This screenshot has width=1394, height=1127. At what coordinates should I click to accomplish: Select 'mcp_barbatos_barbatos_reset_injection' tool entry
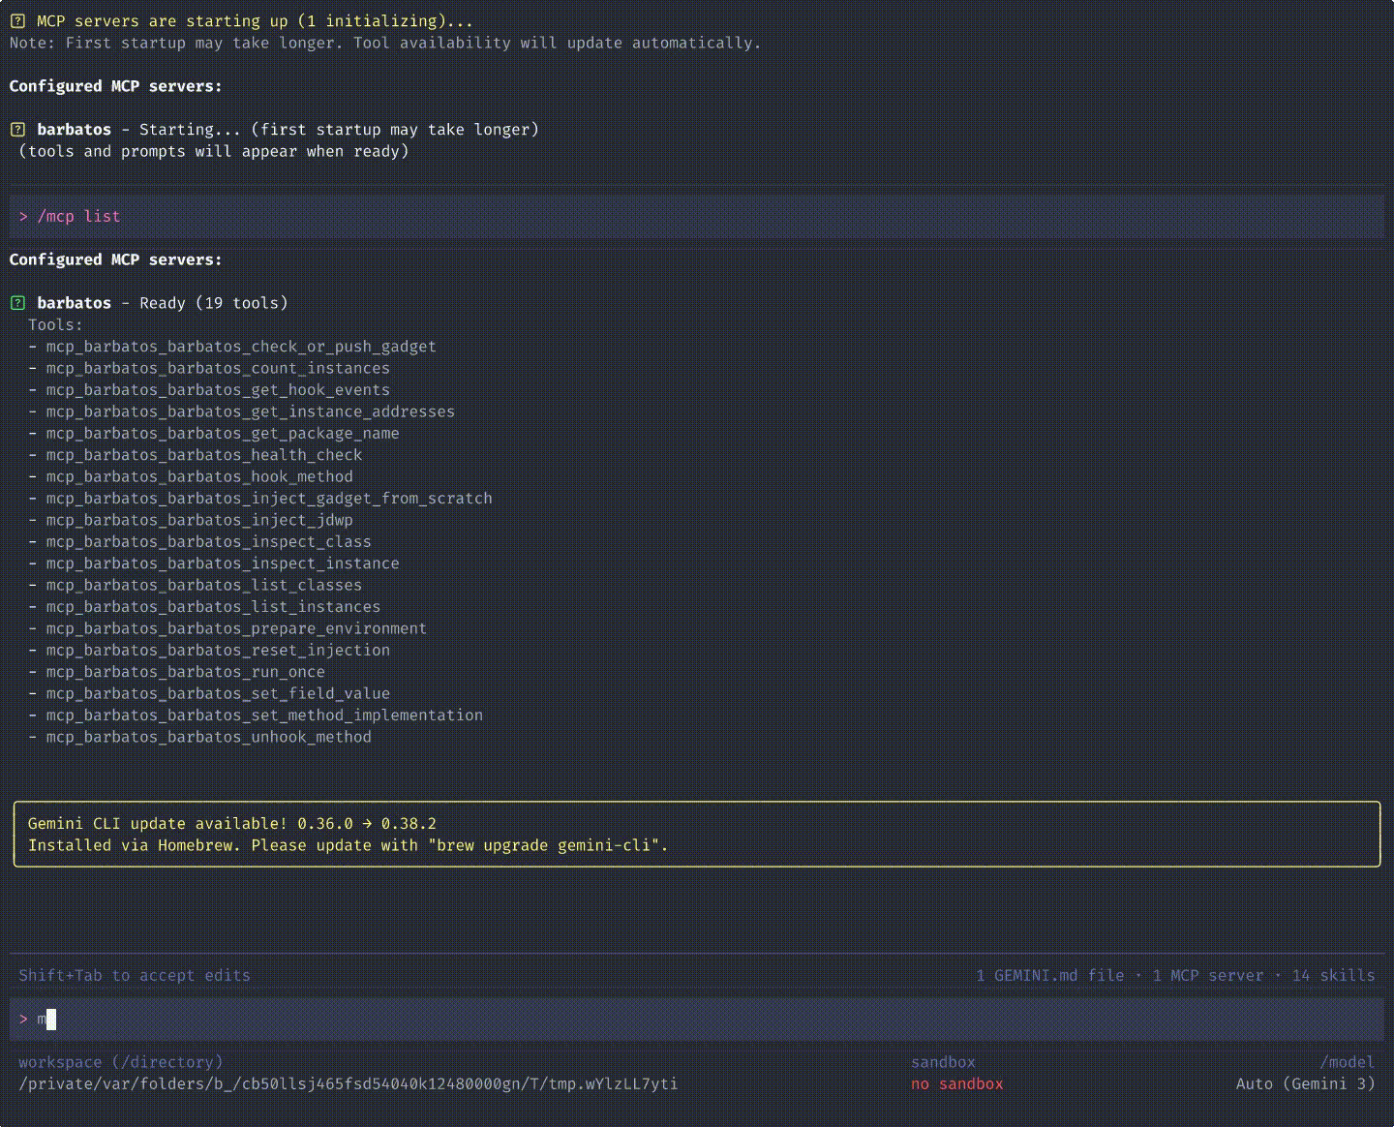[218, 650]
